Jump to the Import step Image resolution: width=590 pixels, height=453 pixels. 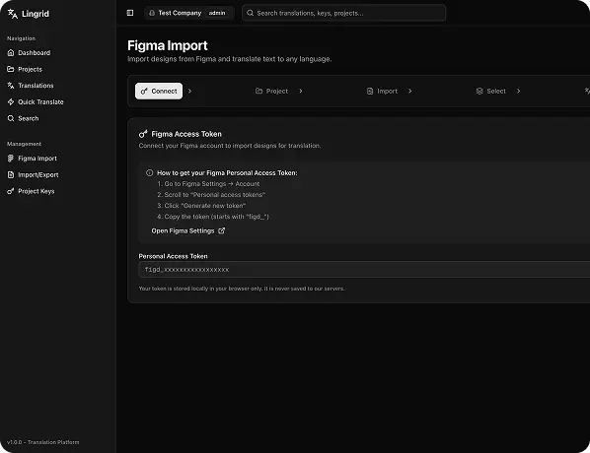tap(382, 92)
